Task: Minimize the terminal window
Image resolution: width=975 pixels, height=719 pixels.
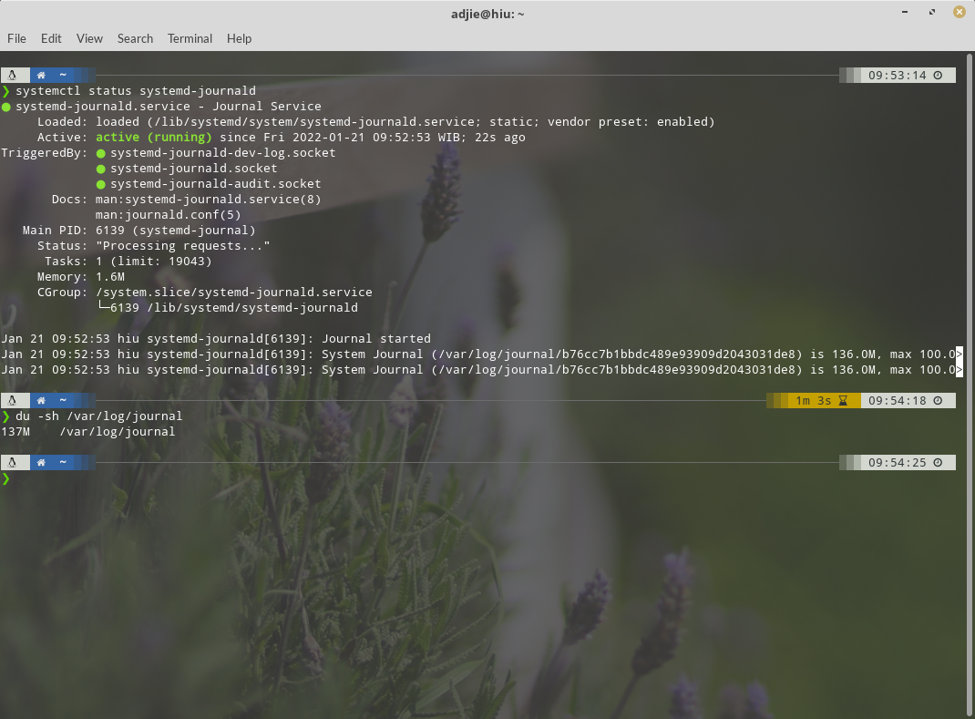Action: 905,13
